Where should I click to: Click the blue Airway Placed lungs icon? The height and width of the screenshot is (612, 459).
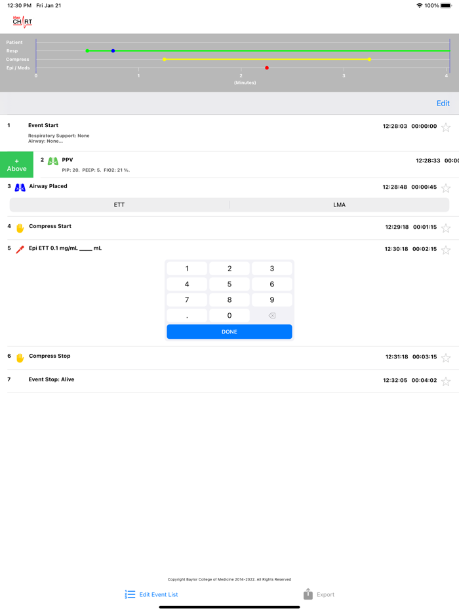(20, 187)
